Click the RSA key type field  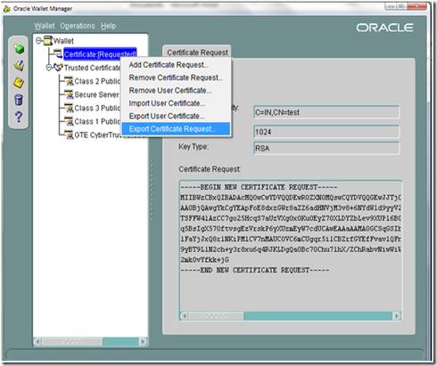[326, 148]
